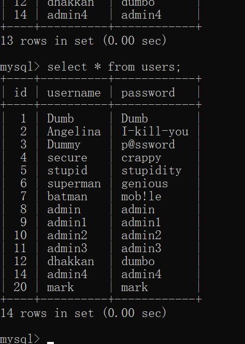This screenshot has width=245, height=344.
Task: Click username 'mark' in row 20
Action: click(x=61, y=287)
